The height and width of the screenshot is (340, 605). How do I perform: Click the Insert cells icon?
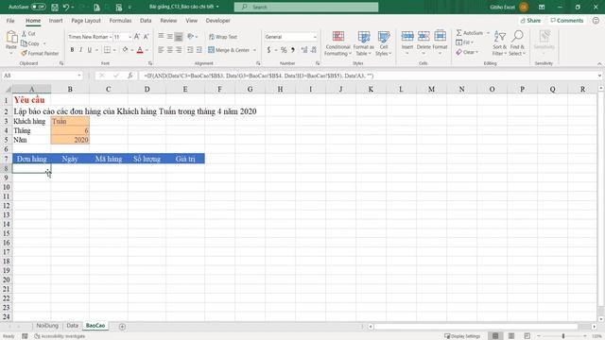pos(407,36)
